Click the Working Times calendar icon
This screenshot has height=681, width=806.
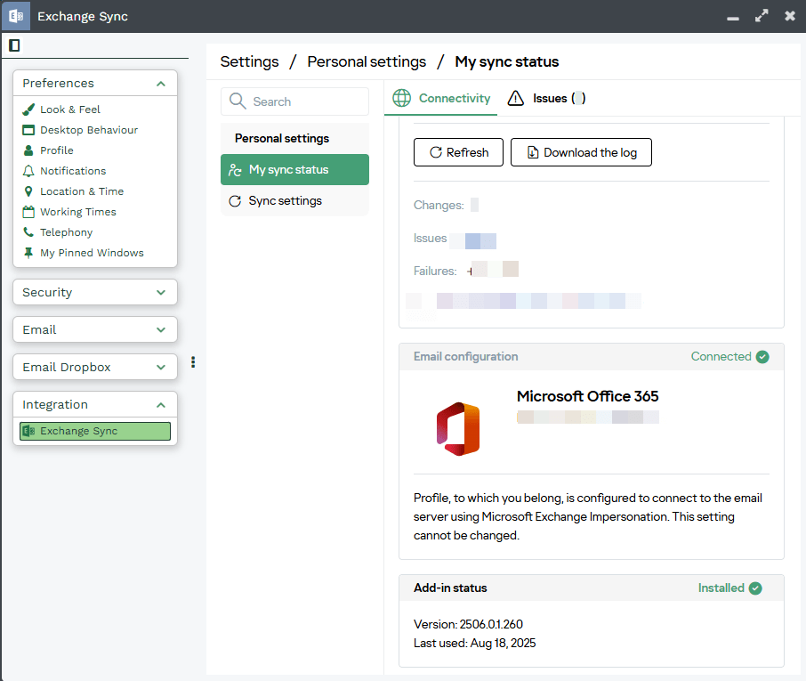click(x=28, y=211)
